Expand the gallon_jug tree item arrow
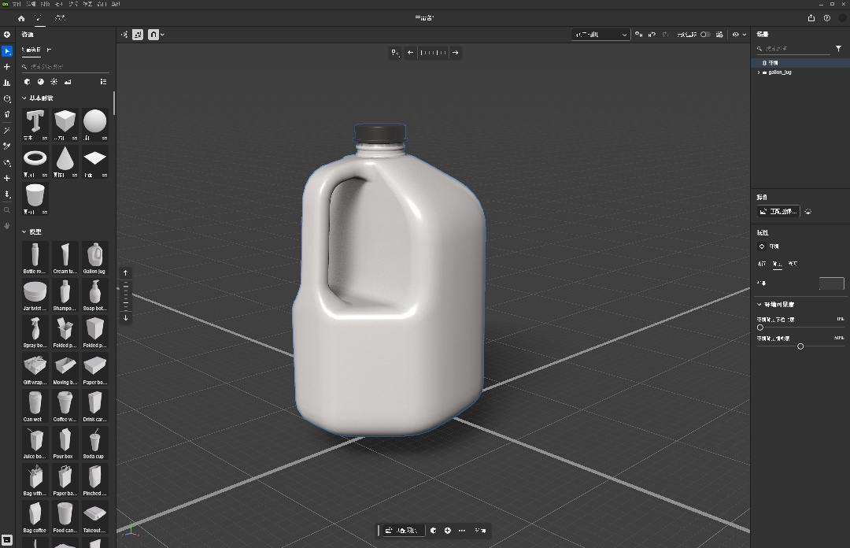Image resolution: width=850 pixels, height=548 pixels. click(x=759, y=72)
